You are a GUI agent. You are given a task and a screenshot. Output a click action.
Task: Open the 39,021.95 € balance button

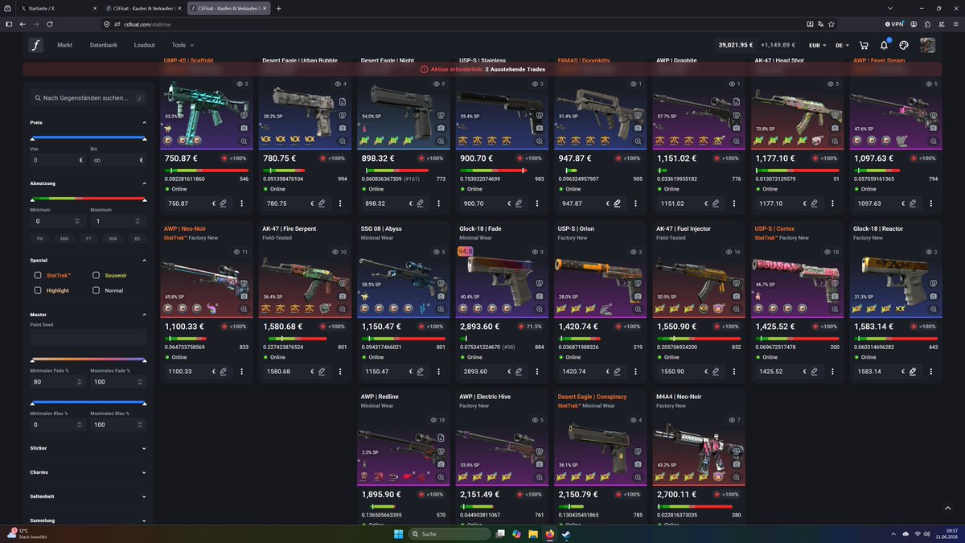(735, 45)
